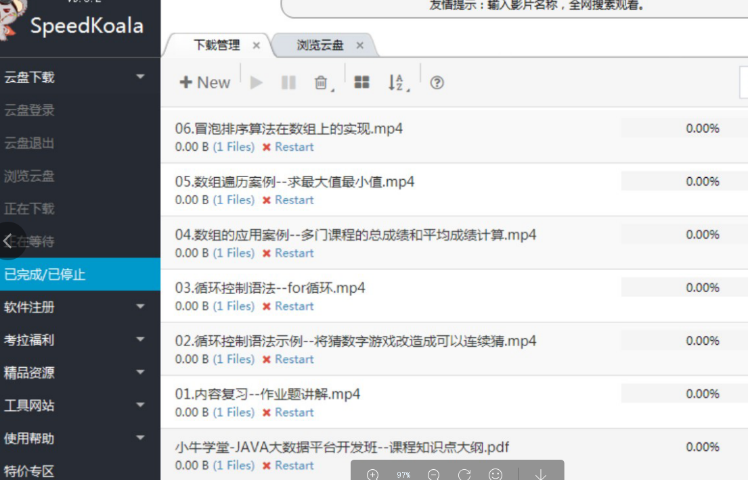
Task: Close the 下载管理 tab
Action: coord(256,45)
